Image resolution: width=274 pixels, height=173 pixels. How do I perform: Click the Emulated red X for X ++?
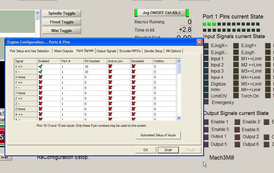[x=134, y=66]
